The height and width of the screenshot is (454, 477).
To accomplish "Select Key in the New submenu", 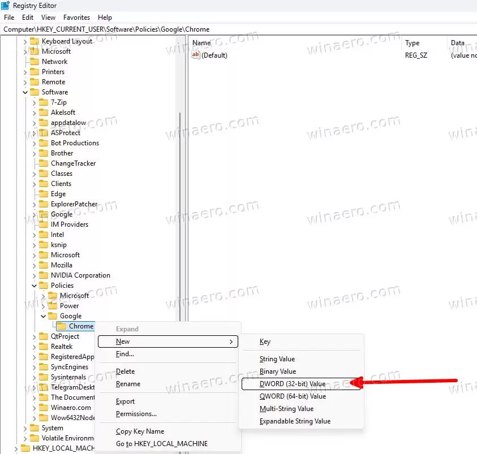I will 301,341.
